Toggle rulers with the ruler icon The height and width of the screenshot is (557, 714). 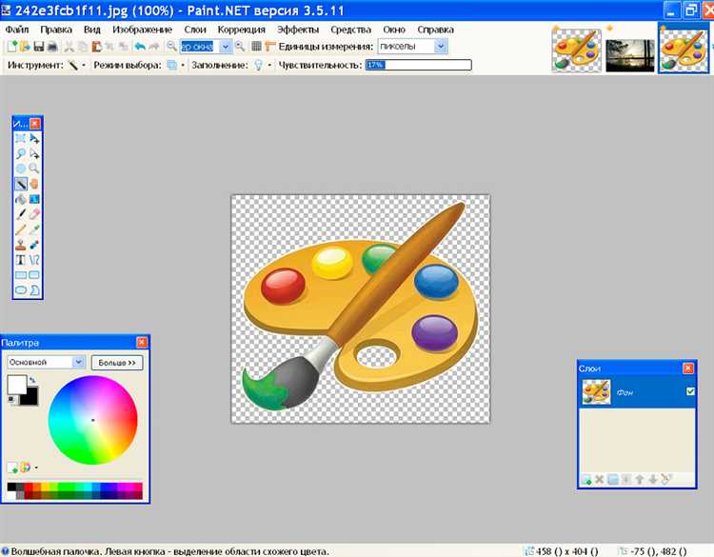[270, 47]
